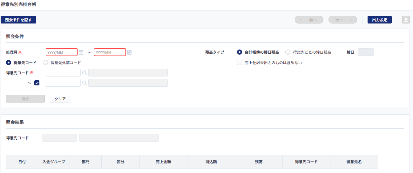Check 売上仕訳未出力のものは含めない
Viewport: 413px width, 173px height.
tap(240, 63)
